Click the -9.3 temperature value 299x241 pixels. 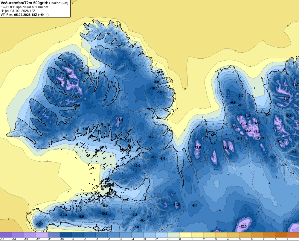[149, 217]
